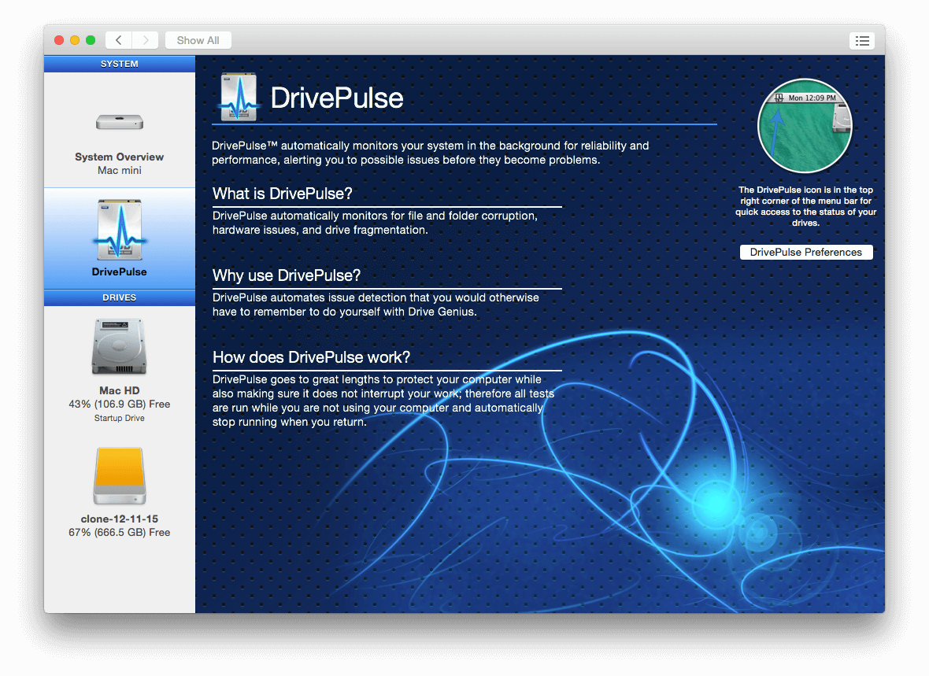The image size is (929, 676).
Task: Click the Why use DrivePulse? heading
Action: coord(287,275)
